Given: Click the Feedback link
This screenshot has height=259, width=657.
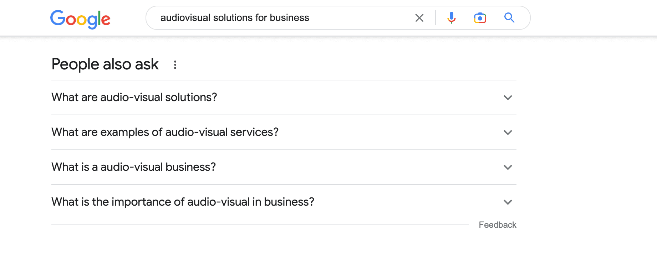Looking at the screenshot, I should tap(497, 225).
